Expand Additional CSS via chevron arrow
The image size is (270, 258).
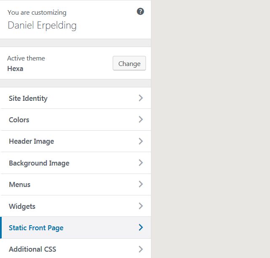tap(141, 249)
